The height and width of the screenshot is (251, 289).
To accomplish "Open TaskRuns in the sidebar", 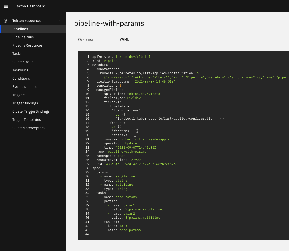I will pos(33,70).
